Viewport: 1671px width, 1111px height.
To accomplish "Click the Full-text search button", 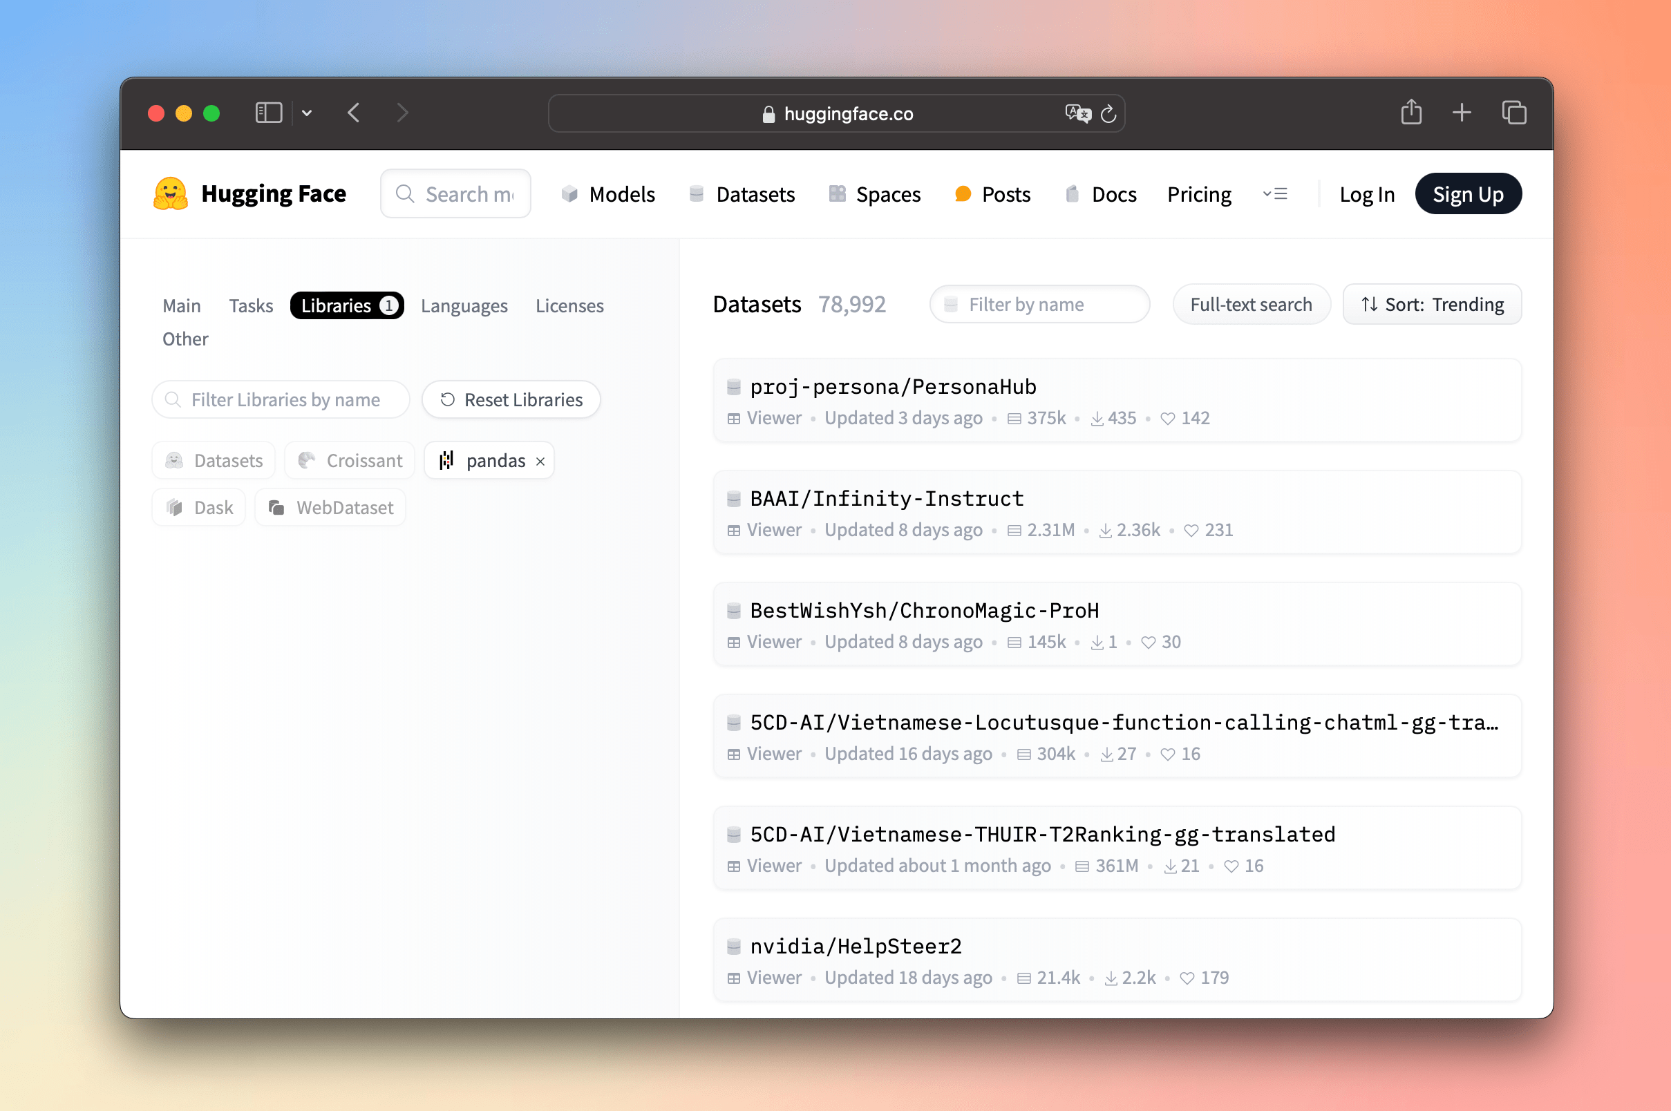I will click(1251, 304).
